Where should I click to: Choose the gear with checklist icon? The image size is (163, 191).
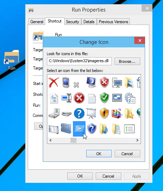[x=130, y=98]
